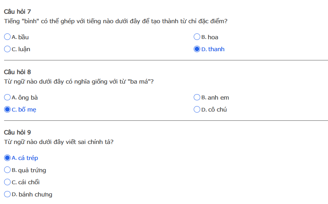Click the "ông bà" answer label text

[28, 98]
